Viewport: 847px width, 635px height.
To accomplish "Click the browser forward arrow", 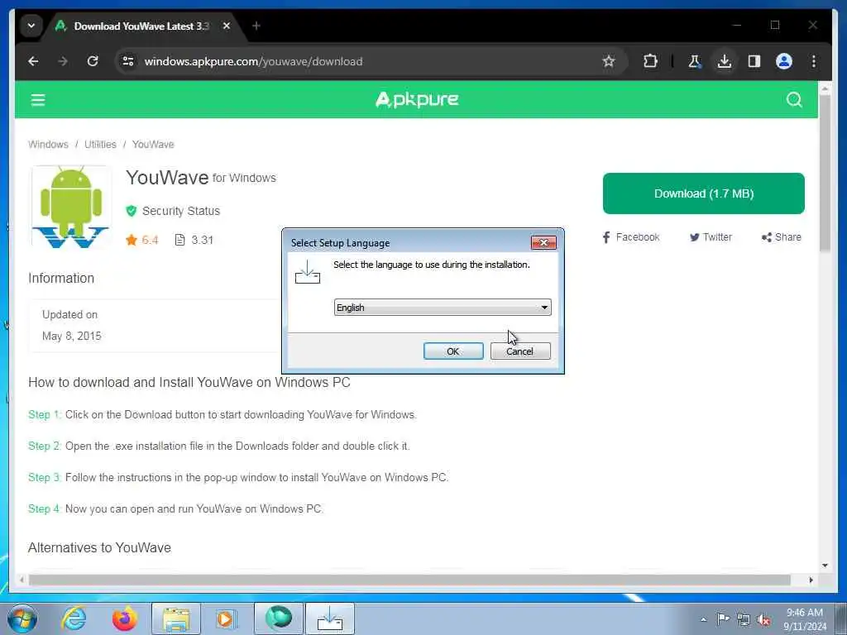I will (63, 61).
